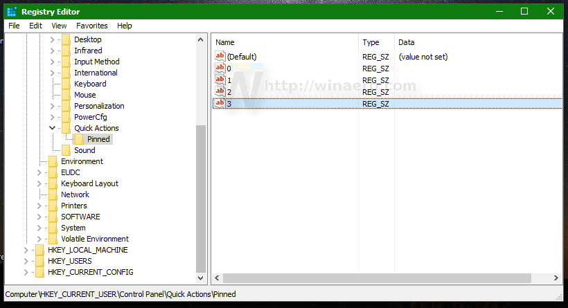
Task: Select the Printers key label
Action: tap(74, 206)
